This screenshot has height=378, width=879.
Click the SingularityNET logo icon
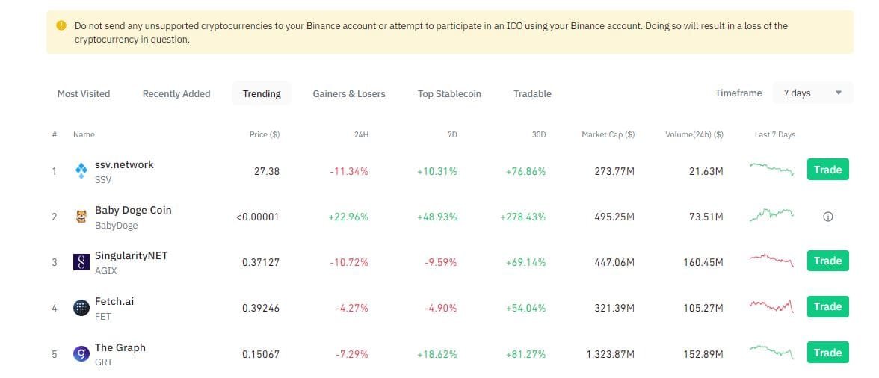tap(81, 262)
